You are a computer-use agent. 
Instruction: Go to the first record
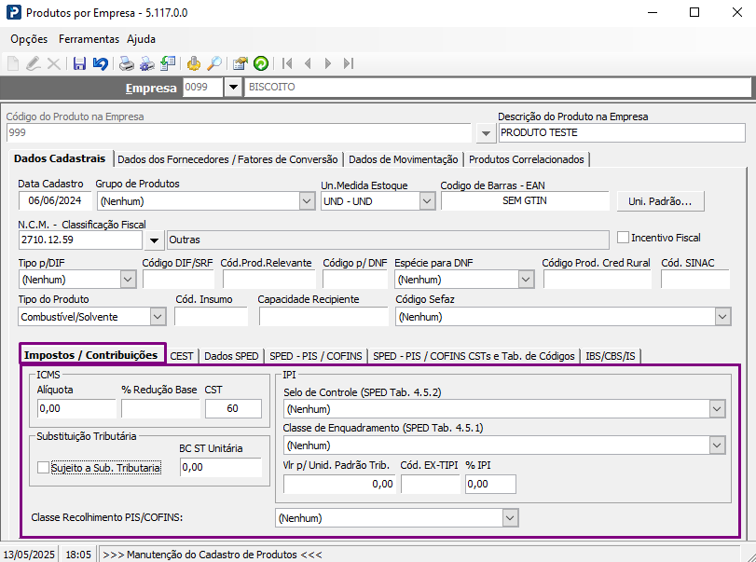[x=287, y=63]
